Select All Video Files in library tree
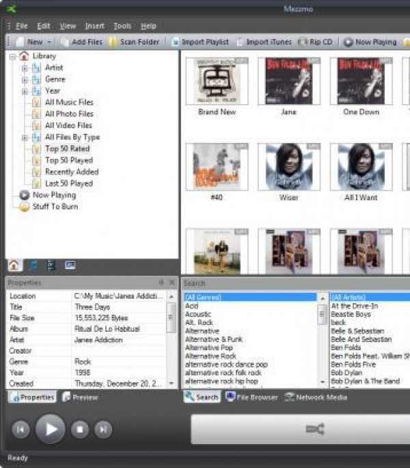The width and height of the screenshot is (410, 468). [x=68, y=126]
